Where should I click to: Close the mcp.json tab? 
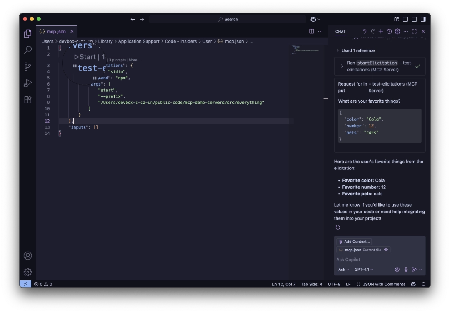click(x=72, y=31)
